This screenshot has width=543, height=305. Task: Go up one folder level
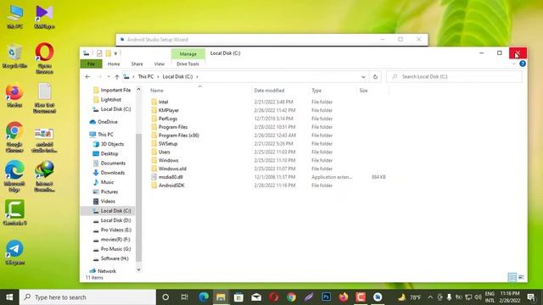pos(117,77)
